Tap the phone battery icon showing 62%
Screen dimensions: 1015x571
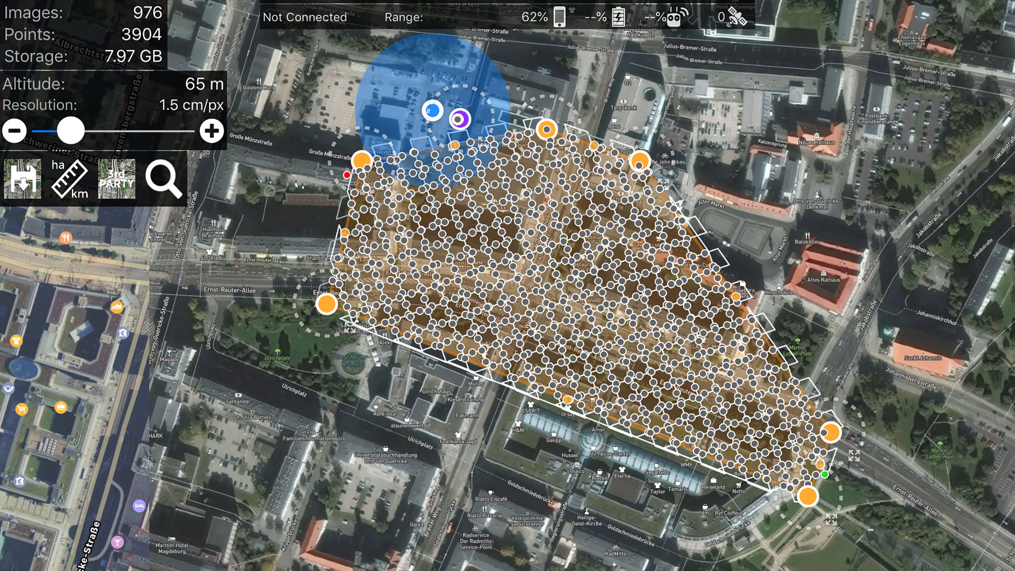pos(559,17)
